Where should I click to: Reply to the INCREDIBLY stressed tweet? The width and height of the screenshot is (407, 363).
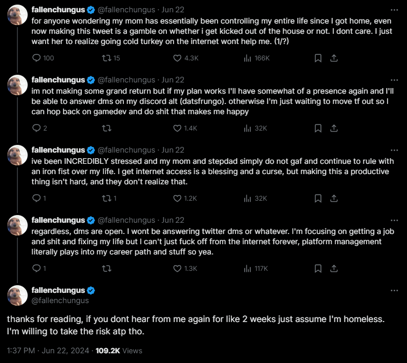[36, 198]
